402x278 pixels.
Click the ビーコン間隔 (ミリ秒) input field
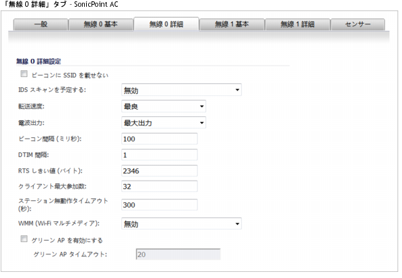point(159,139)
